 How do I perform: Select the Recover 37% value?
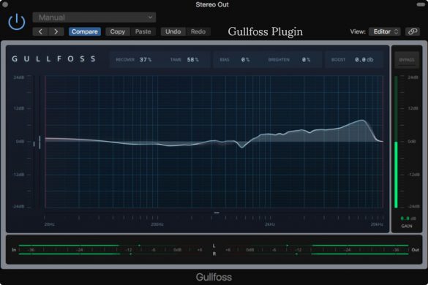point(146,60)
